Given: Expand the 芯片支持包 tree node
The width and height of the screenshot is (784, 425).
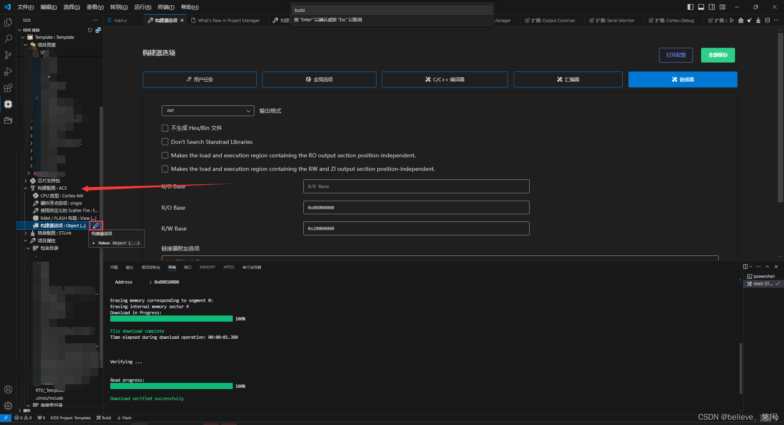Looking at the screenshot, I should (x=25, y=181).
